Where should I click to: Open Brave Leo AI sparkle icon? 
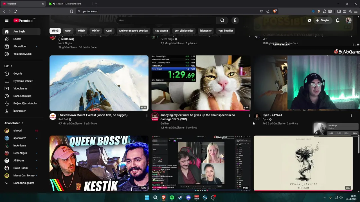click(x=350, y=11)
